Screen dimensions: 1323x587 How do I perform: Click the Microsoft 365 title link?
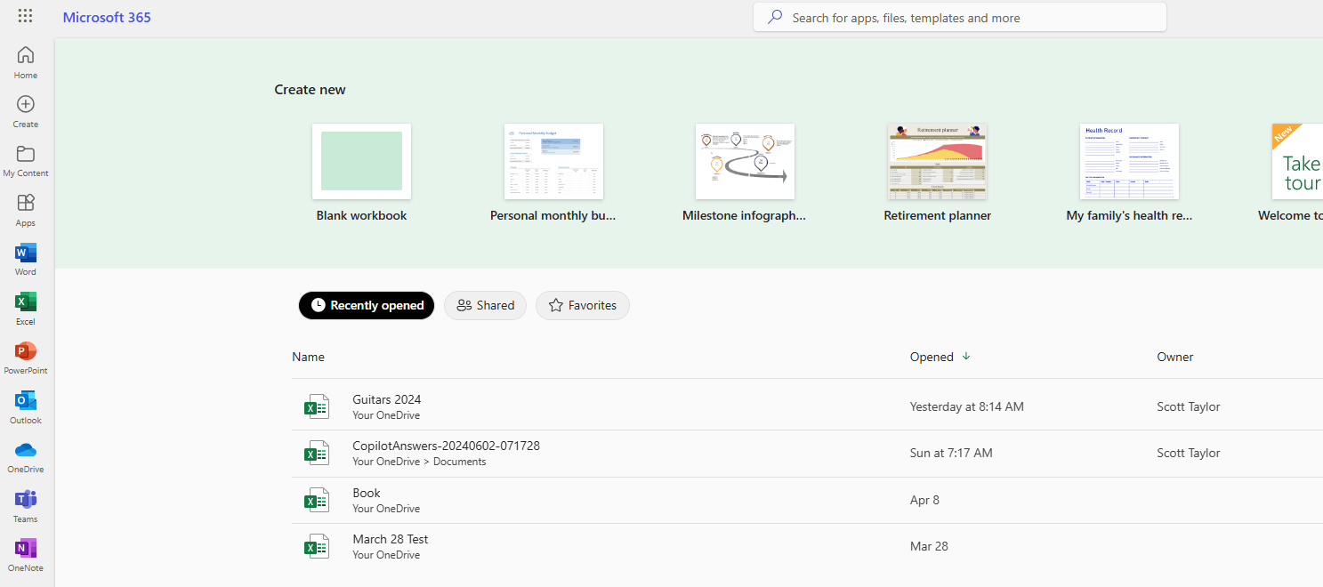[107, 17]
